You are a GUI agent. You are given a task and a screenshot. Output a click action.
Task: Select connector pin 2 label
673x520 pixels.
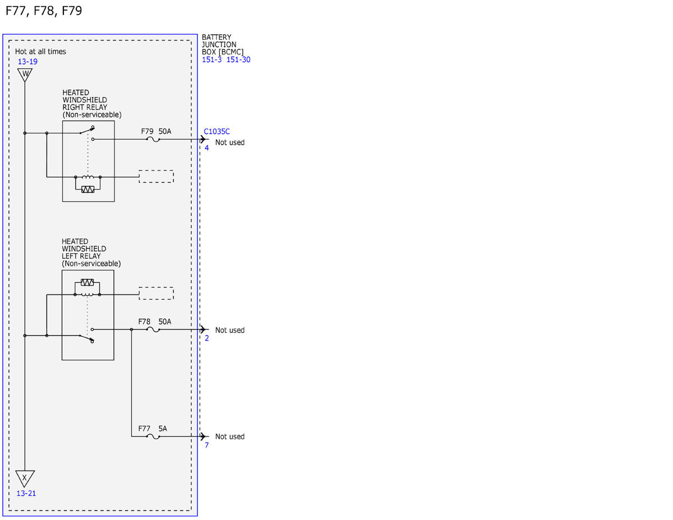206,338
